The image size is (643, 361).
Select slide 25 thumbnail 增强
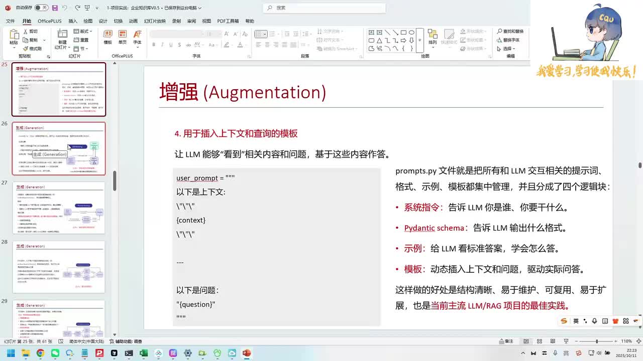click(x=59, y=89)
